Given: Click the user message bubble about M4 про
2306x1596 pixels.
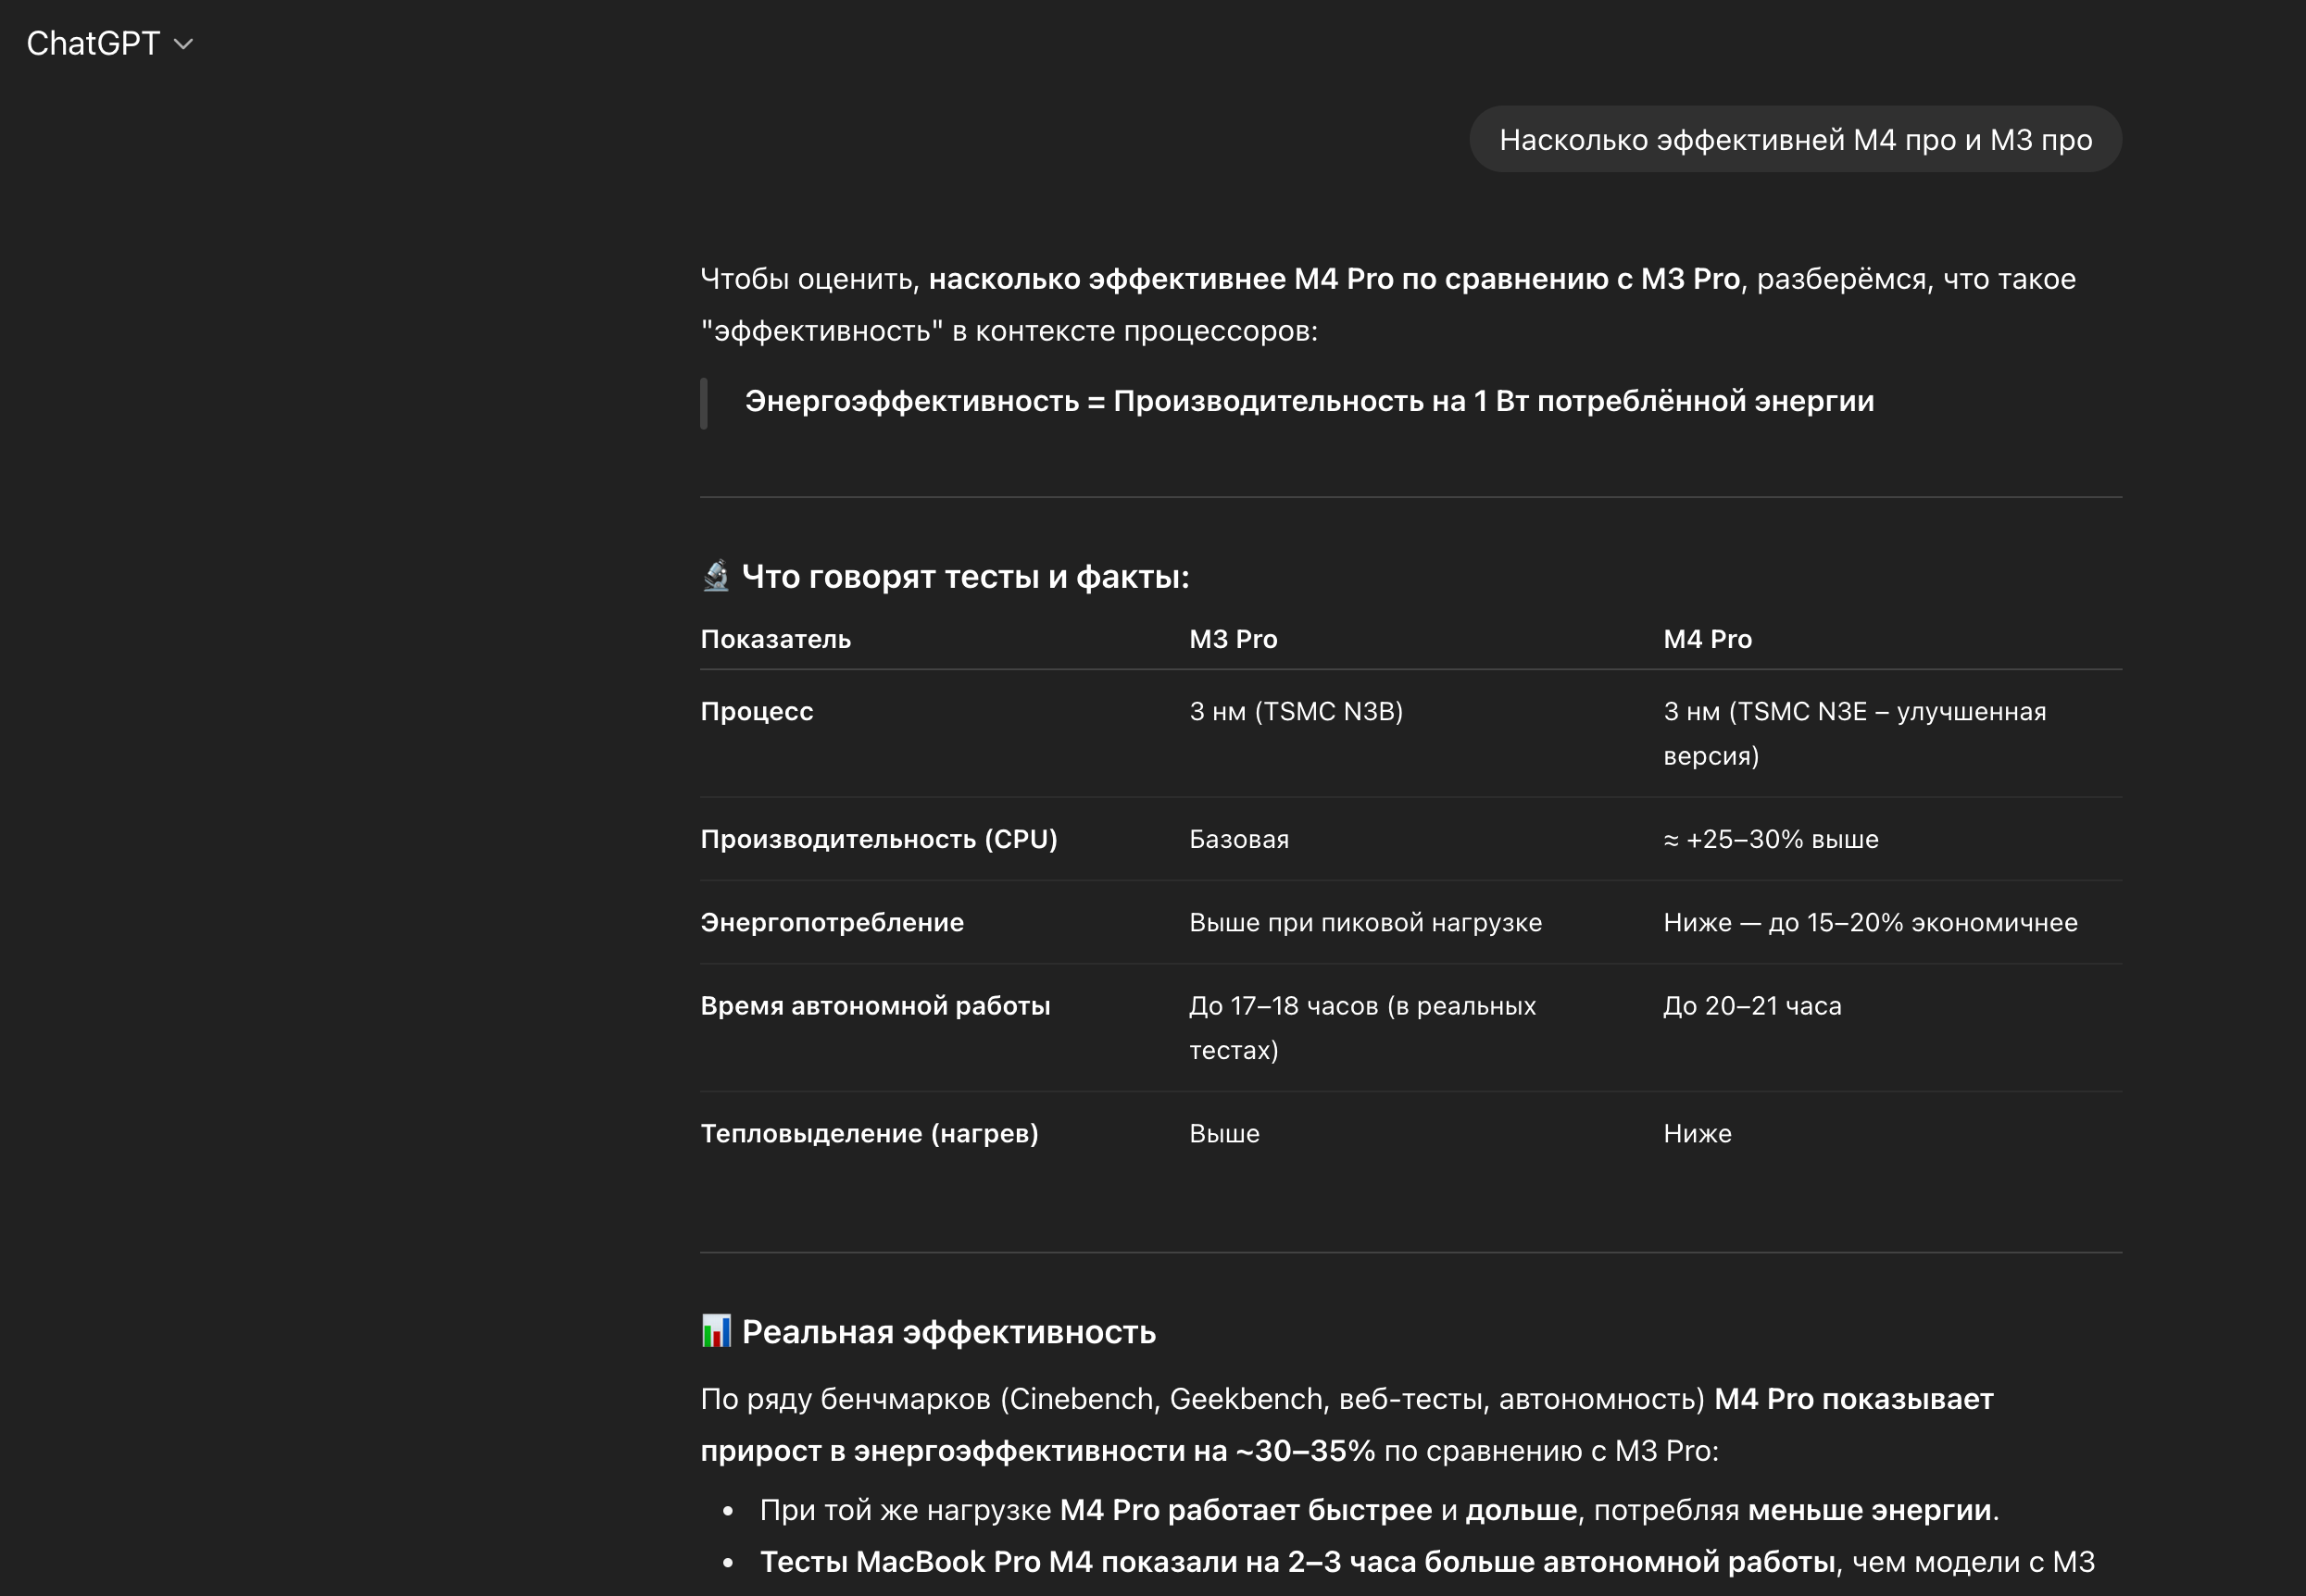Looking at the screenshot, I should (x=1795, y=140).
